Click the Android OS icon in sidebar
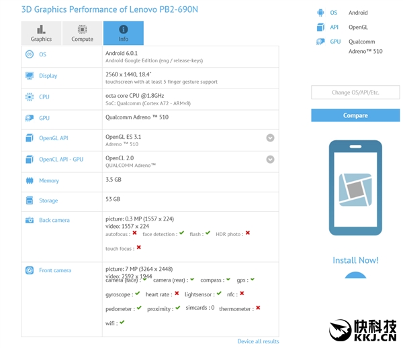 pos(320,13)
